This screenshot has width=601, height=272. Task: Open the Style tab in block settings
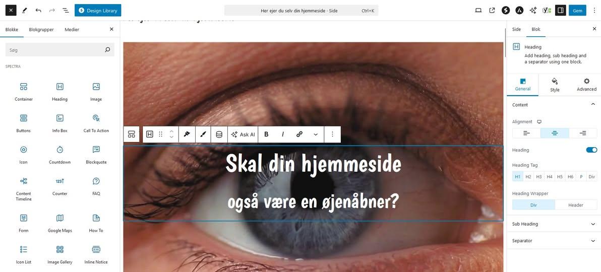click(x=555, y=85)
